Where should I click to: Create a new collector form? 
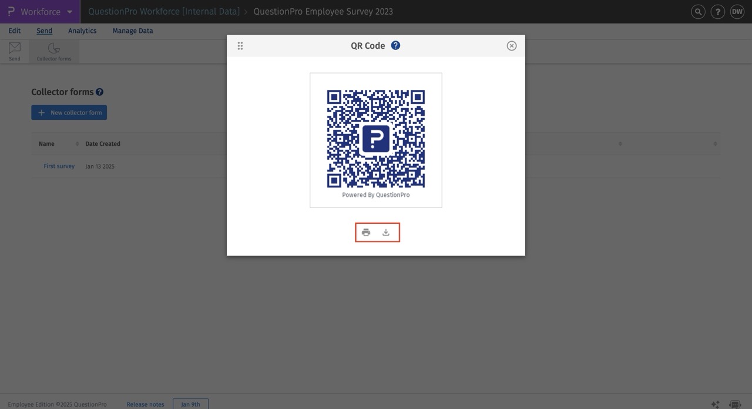coord(69,112)
